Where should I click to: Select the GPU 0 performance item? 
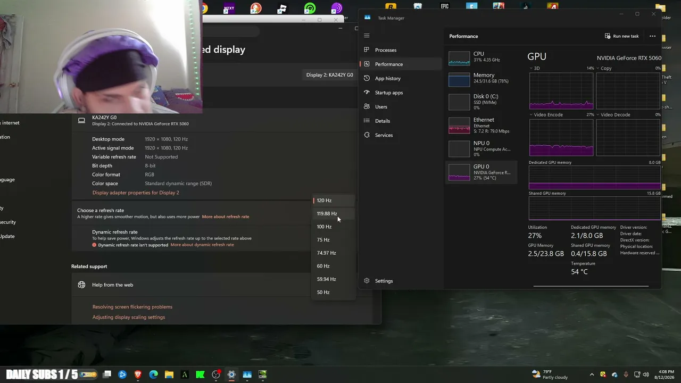point(482,172)
